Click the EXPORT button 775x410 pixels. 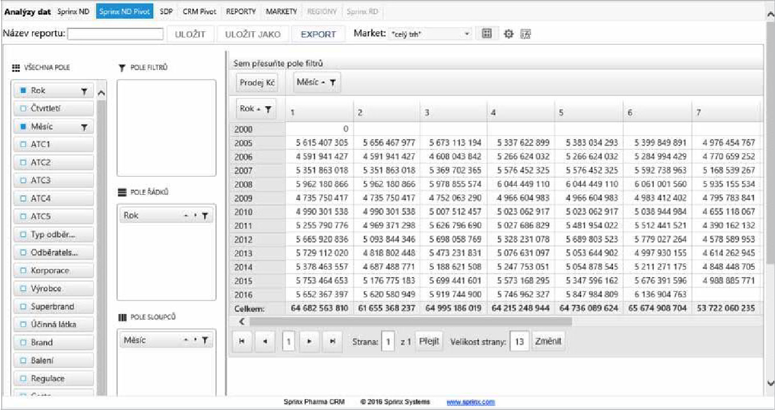tap(318, 34)
